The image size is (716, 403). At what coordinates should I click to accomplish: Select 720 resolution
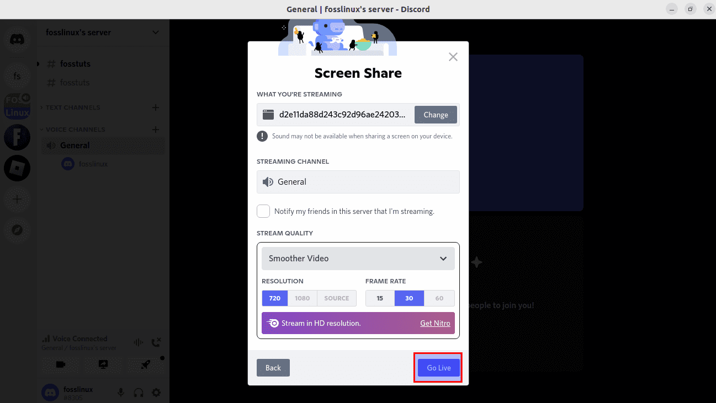click(275, 298)
